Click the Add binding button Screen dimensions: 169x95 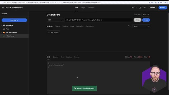53,32
